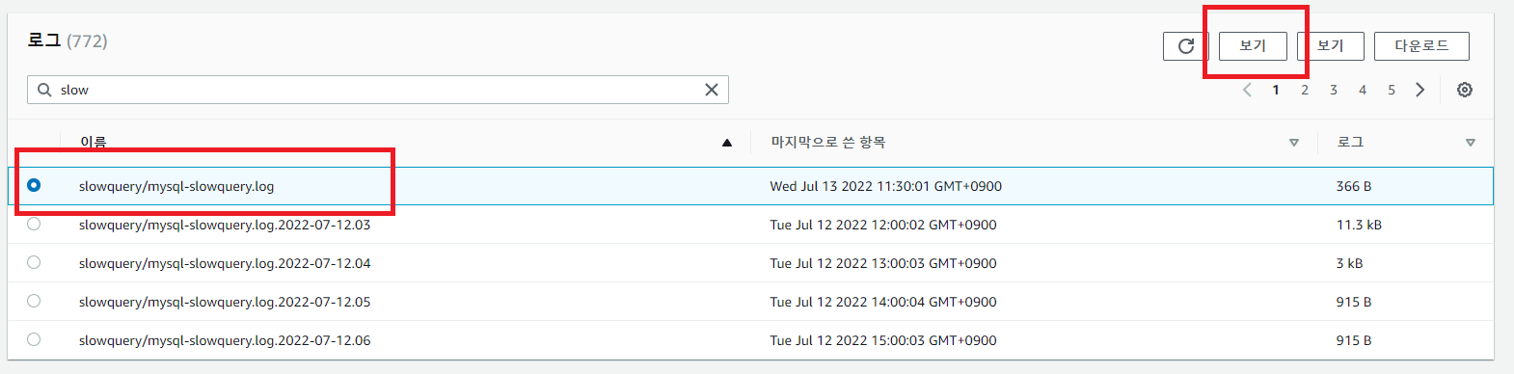
Task: Open the table preferences gear
Action: coord(1465,90)
